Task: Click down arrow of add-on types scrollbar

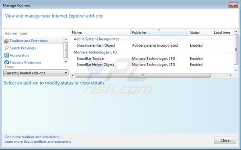Action: click(x=66, y=62)
